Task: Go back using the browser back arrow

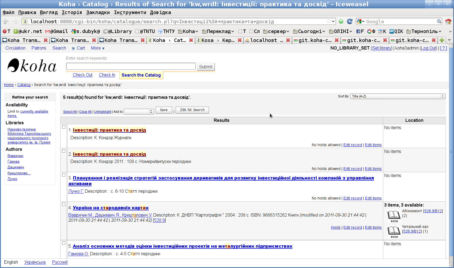Action: pyautogui.click(x=6, y=21)
